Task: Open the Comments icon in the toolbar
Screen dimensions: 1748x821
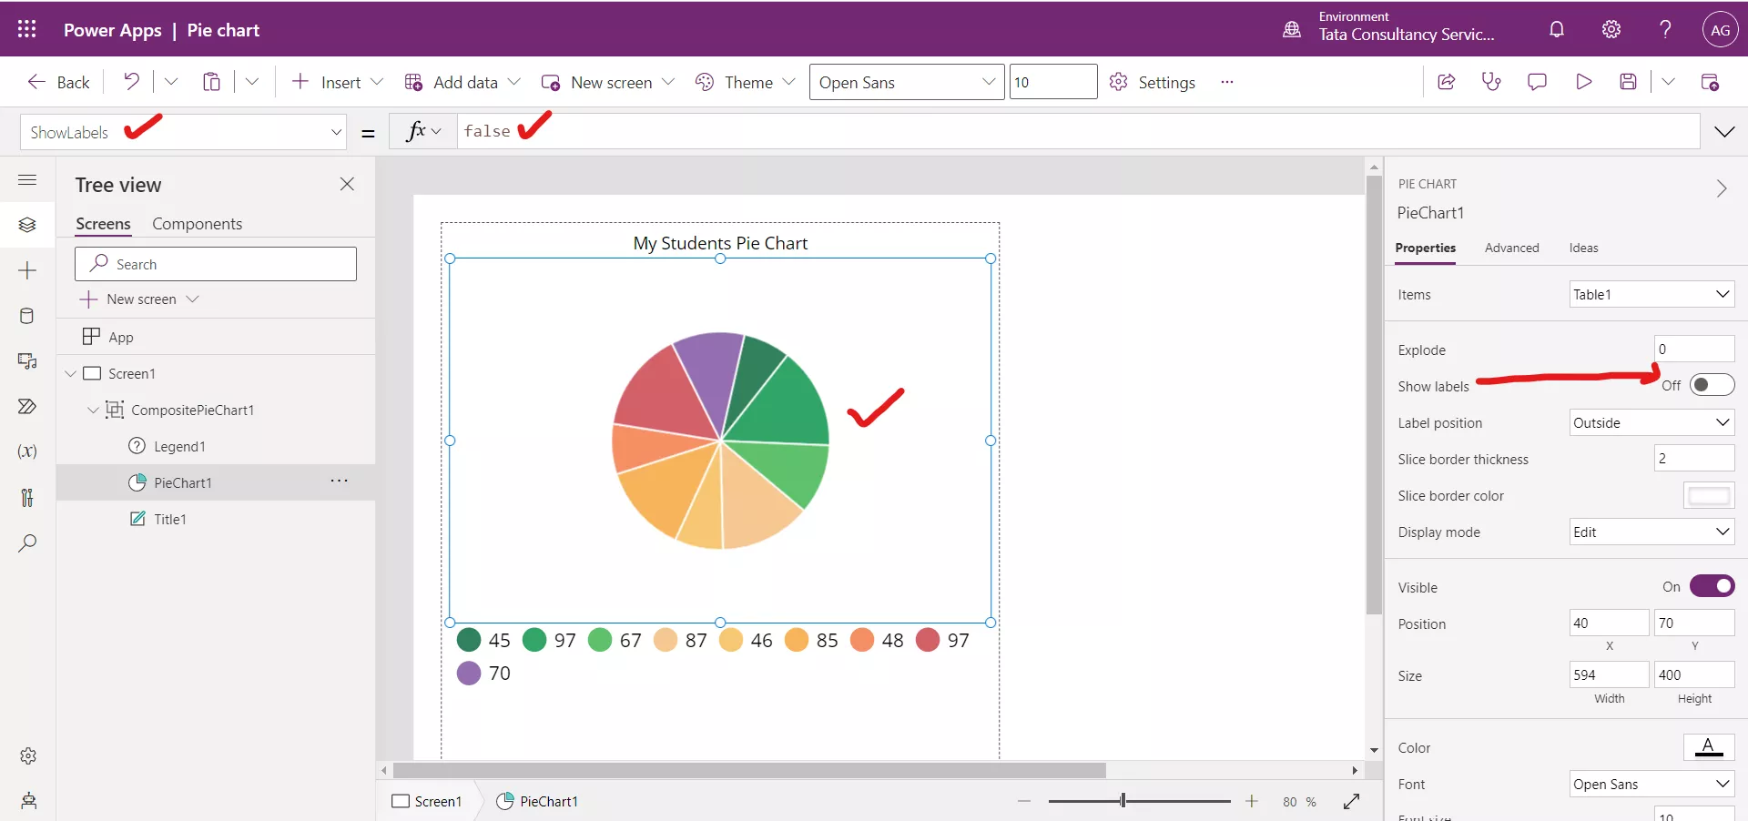Action: coord(1537,82)
